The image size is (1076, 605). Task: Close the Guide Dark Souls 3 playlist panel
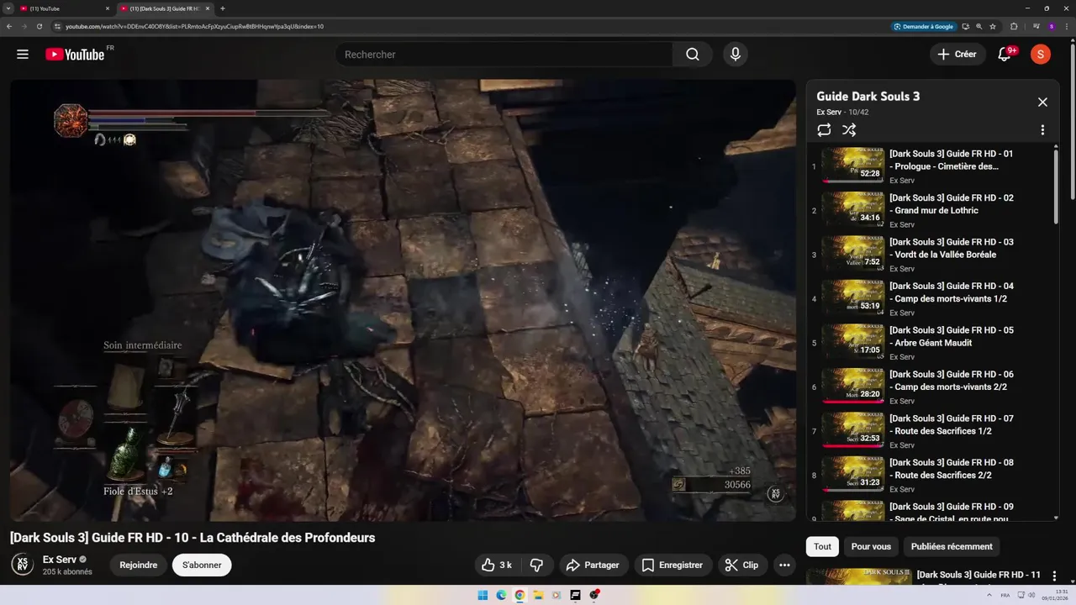tap(1042, 103)
